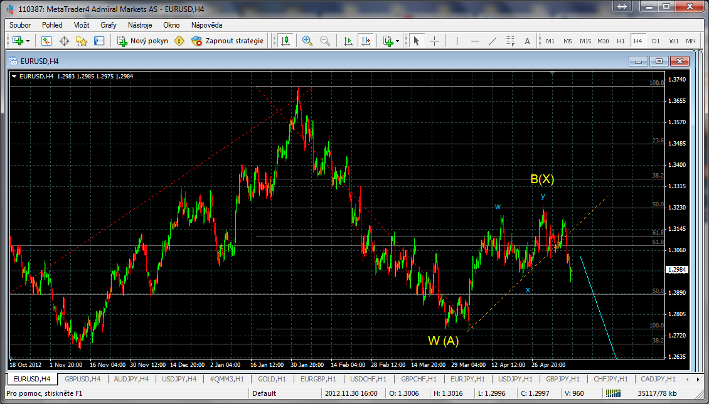Select the active EURUSD,H4 chart tab

32,379
